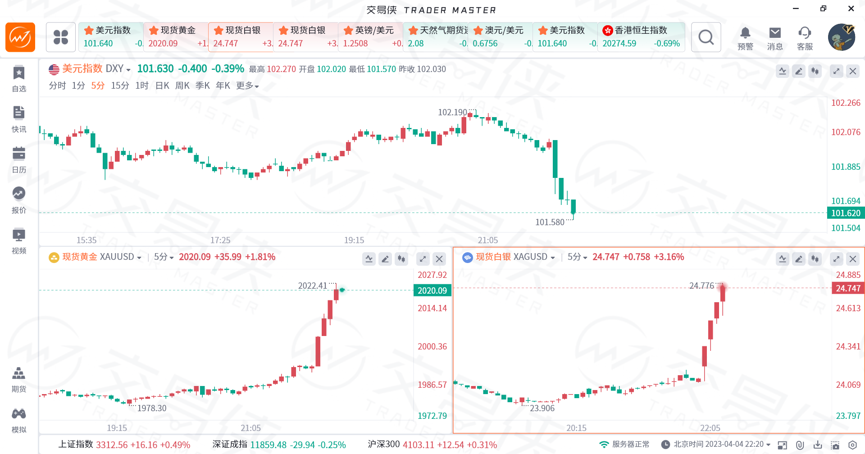Viewport: 865px width, 454px height.
Task: Toggle favorite star on 澳元/美元 tab
Action: point(478,30)
